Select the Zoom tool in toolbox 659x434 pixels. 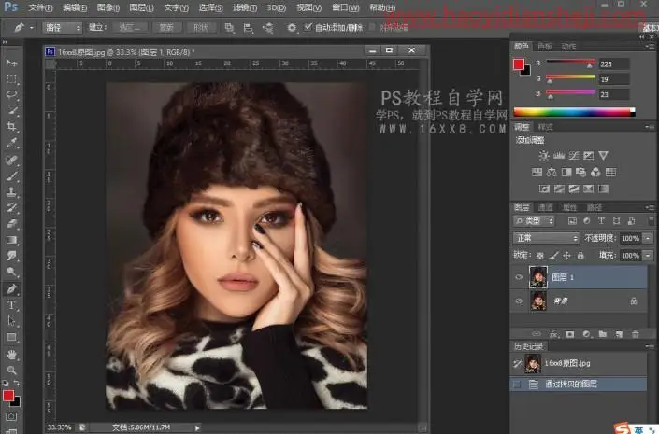pyautogui.click(x=11, y=371)
